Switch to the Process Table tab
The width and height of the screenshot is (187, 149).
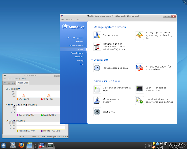9,83
